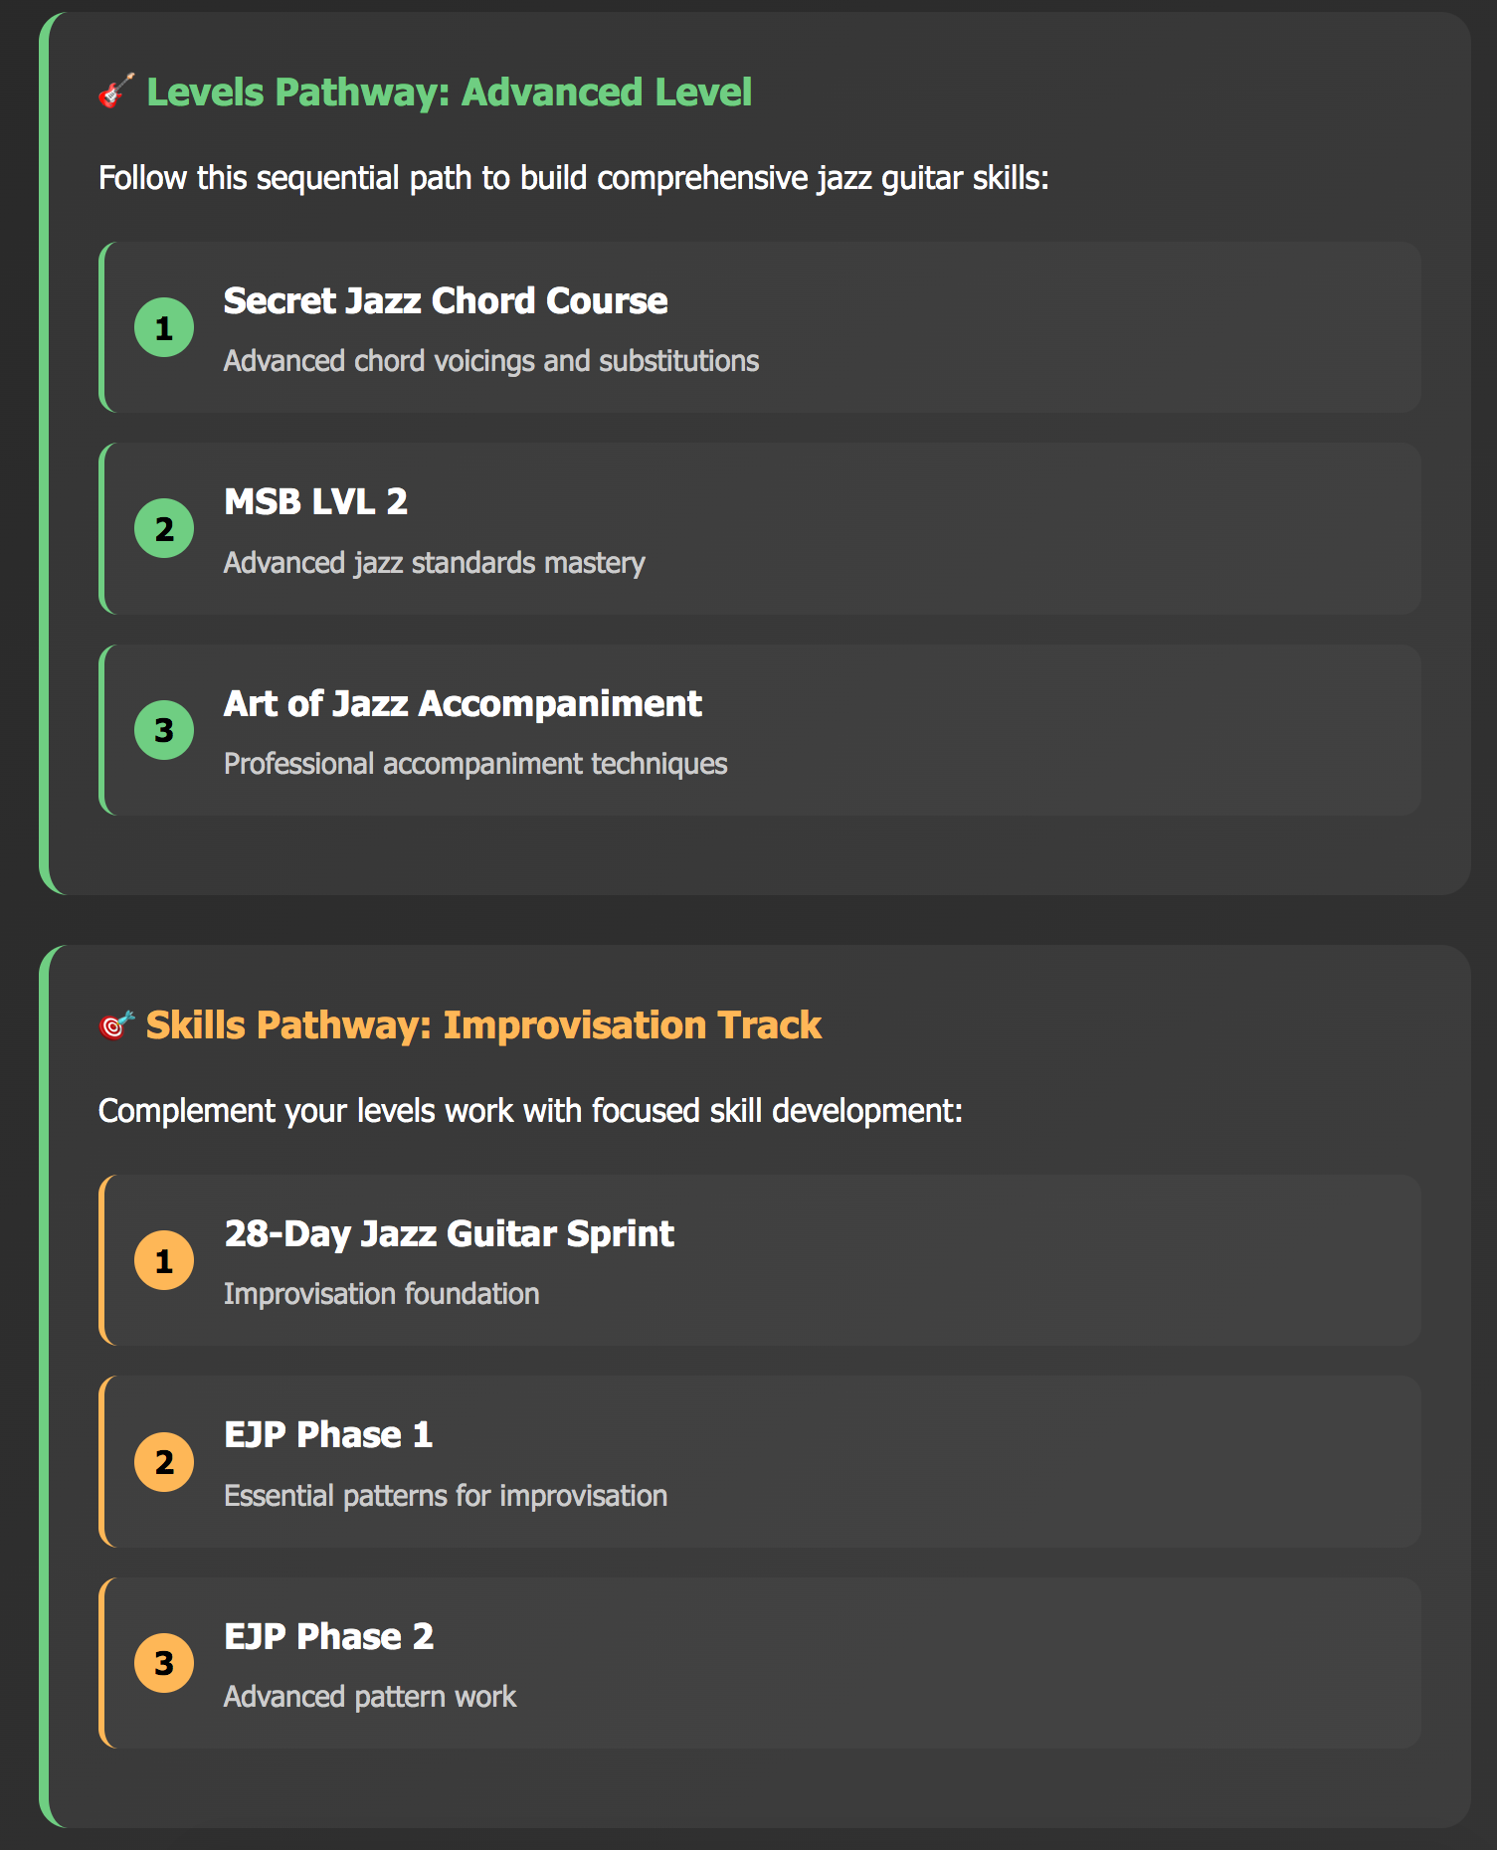Image resolution: width=1497 pixels, height=1850 pixels.
Task: Click green step 3 badge for Jazz Accompaniment
Action: click(x=164, y=730)
